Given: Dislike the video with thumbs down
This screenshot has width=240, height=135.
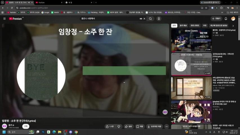Looking at the screenshot, I should click(119, 127).
